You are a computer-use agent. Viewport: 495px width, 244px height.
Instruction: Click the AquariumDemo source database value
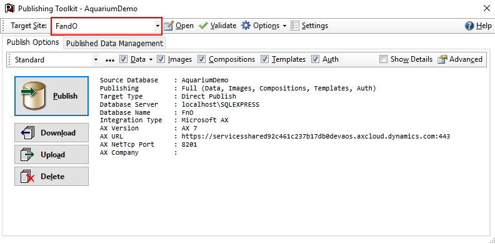(x=205, y=80)
